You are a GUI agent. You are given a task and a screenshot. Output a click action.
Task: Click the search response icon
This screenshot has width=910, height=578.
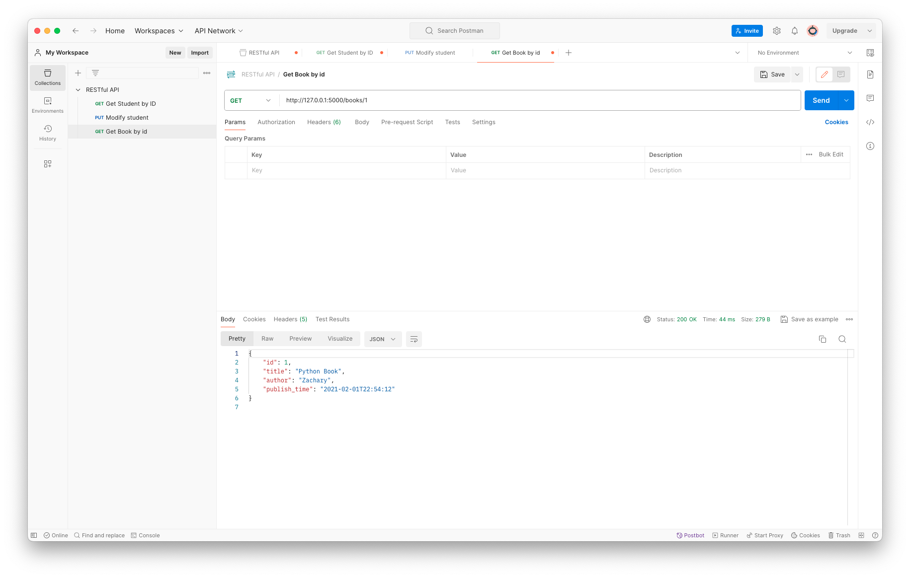click(842, 339)
